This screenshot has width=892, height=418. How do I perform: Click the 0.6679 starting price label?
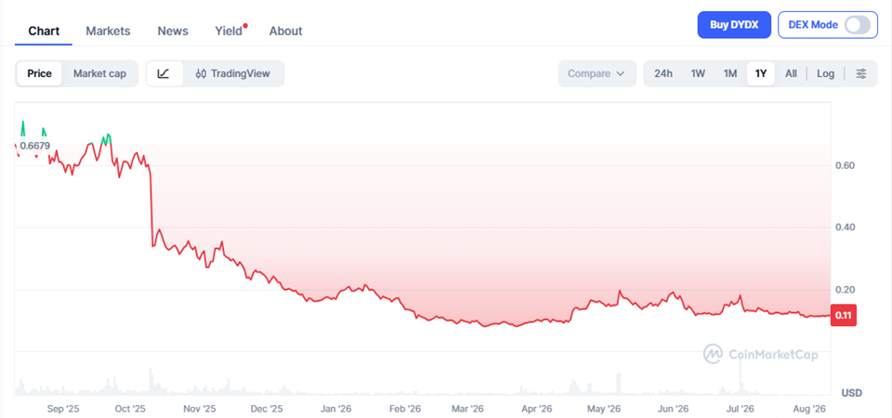tap(35, 146)
